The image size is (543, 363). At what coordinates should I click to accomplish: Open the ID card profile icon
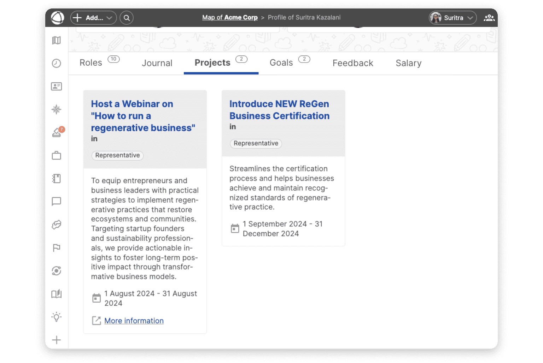tap(57, 86)
